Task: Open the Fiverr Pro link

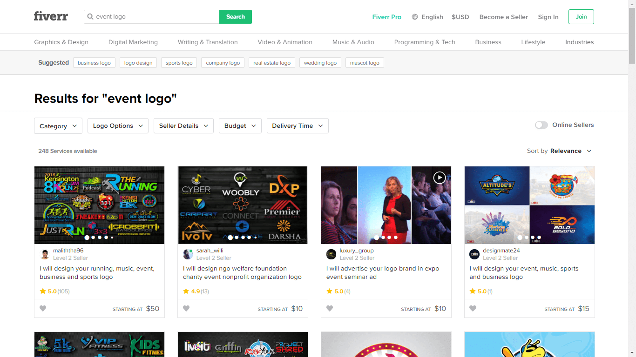Action: [386, 17]
